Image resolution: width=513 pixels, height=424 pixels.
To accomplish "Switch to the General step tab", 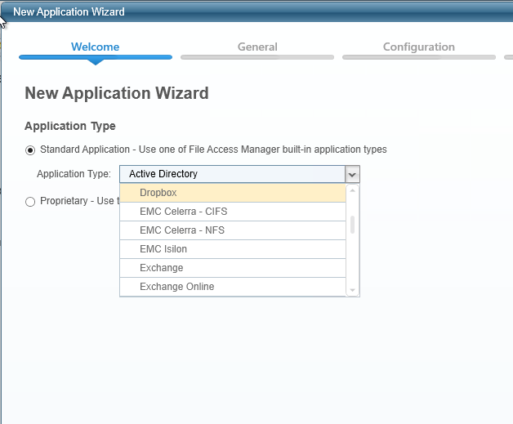I will pos(257,47).
